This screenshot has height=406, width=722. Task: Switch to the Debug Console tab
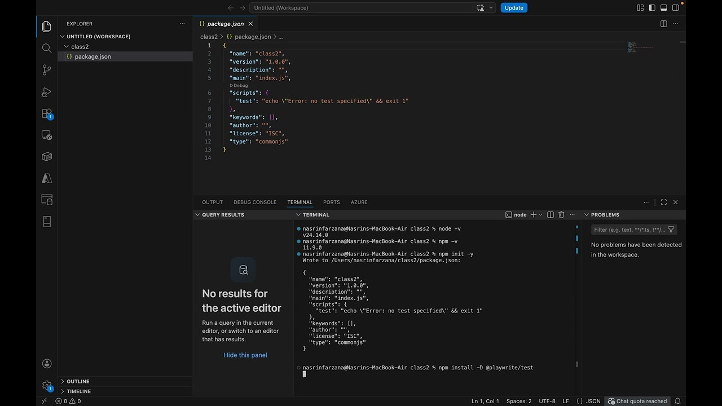coord(255,202)
